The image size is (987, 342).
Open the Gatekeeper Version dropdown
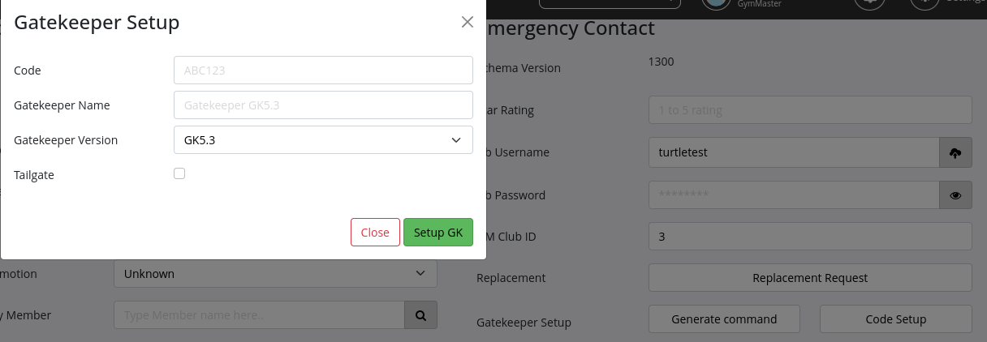[x=323, y=139]
